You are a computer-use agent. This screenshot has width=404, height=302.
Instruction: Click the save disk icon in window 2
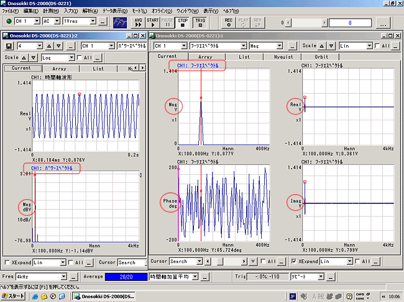coord(9,46)
